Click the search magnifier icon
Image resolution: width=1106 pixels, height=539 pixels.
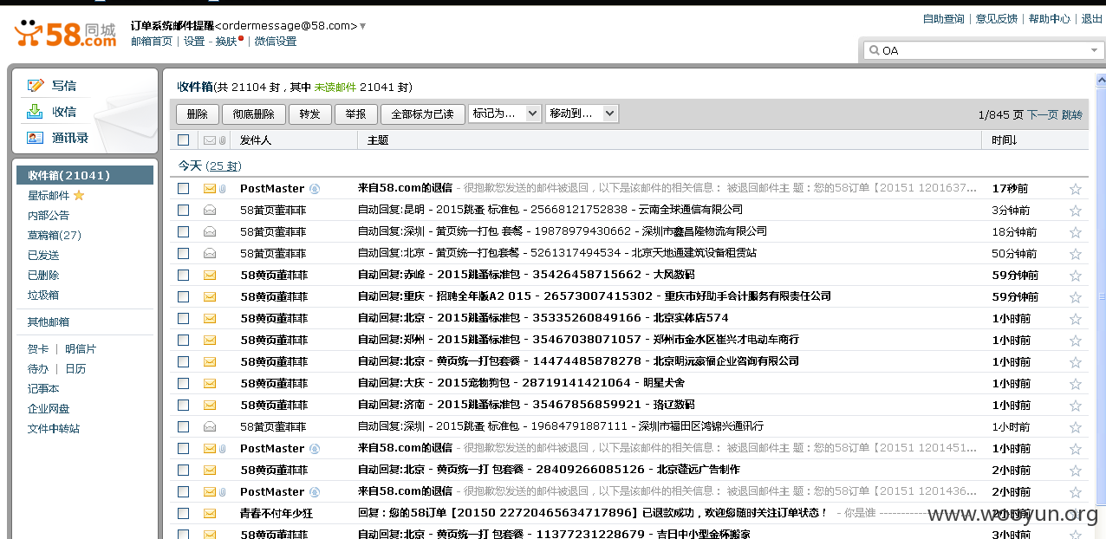(x=874, y=50)
